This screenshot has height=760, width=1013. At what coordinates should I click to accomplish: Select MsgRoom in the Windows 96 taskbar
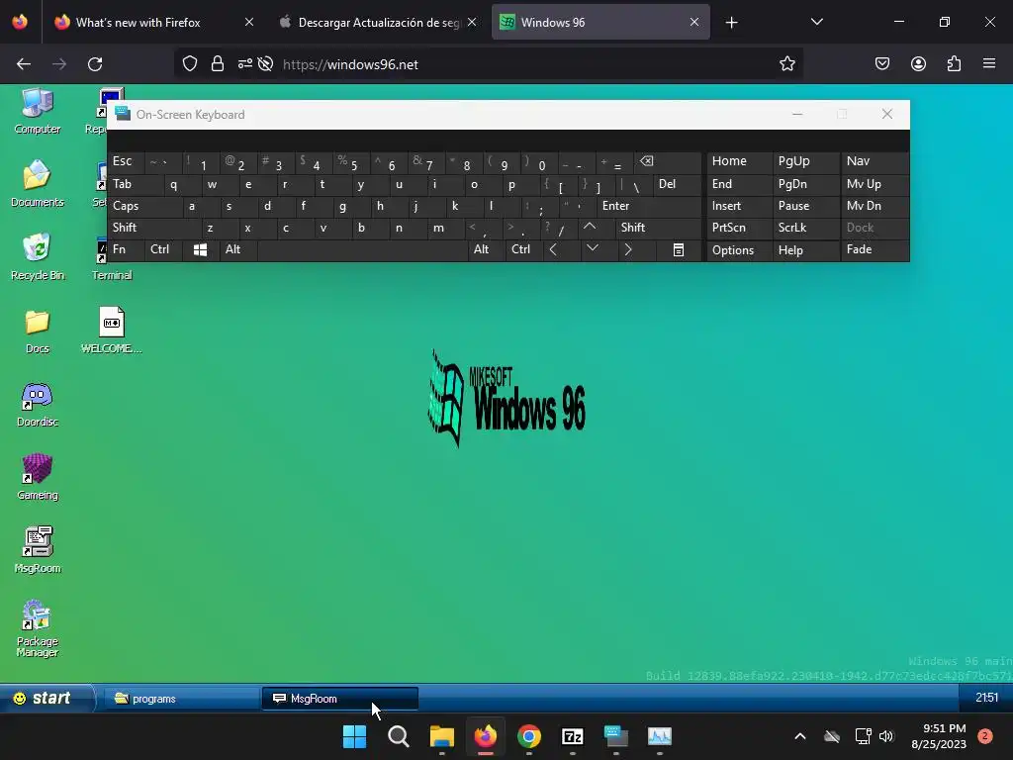coord(340,699)
